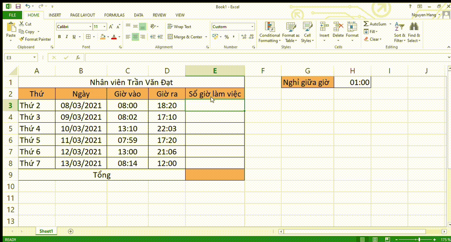Click the Paste clipboard icon
The image size is (451, 242).
pyautogui.click(x=11, y=27)
